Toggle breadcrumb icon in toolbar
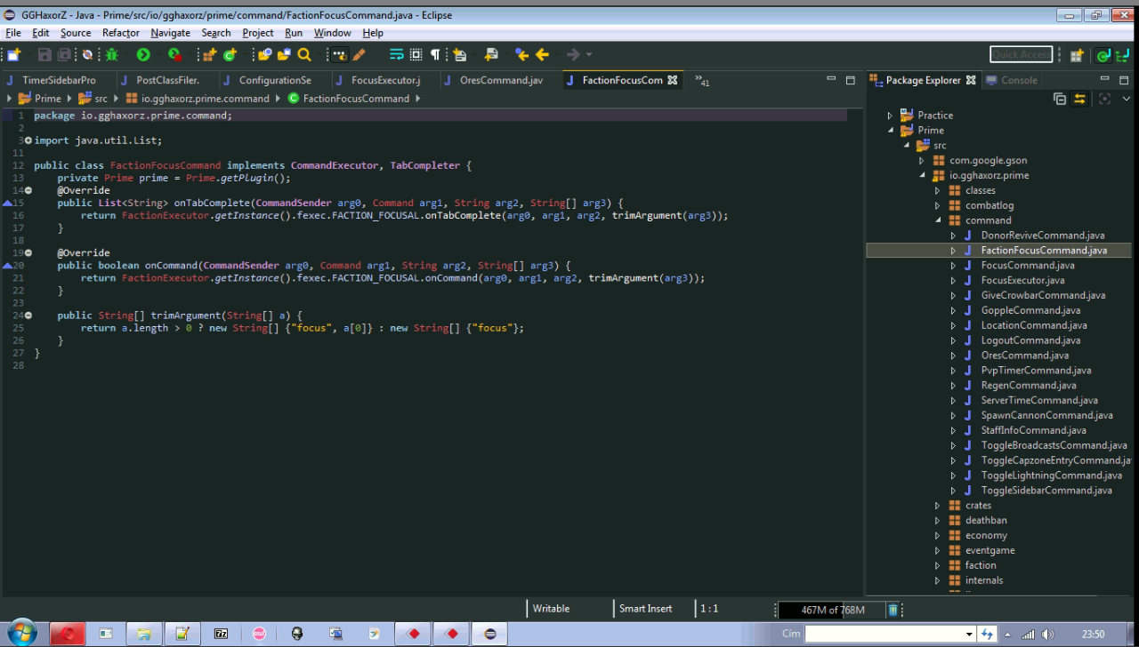Viewport: 1139px width, 647px height. click(x=339, y=55)
